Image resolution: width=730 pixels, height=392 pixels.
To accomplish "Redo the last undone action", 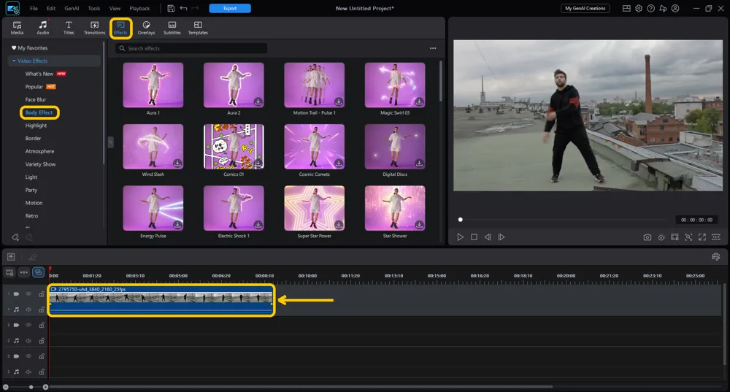I will [195, 8].
